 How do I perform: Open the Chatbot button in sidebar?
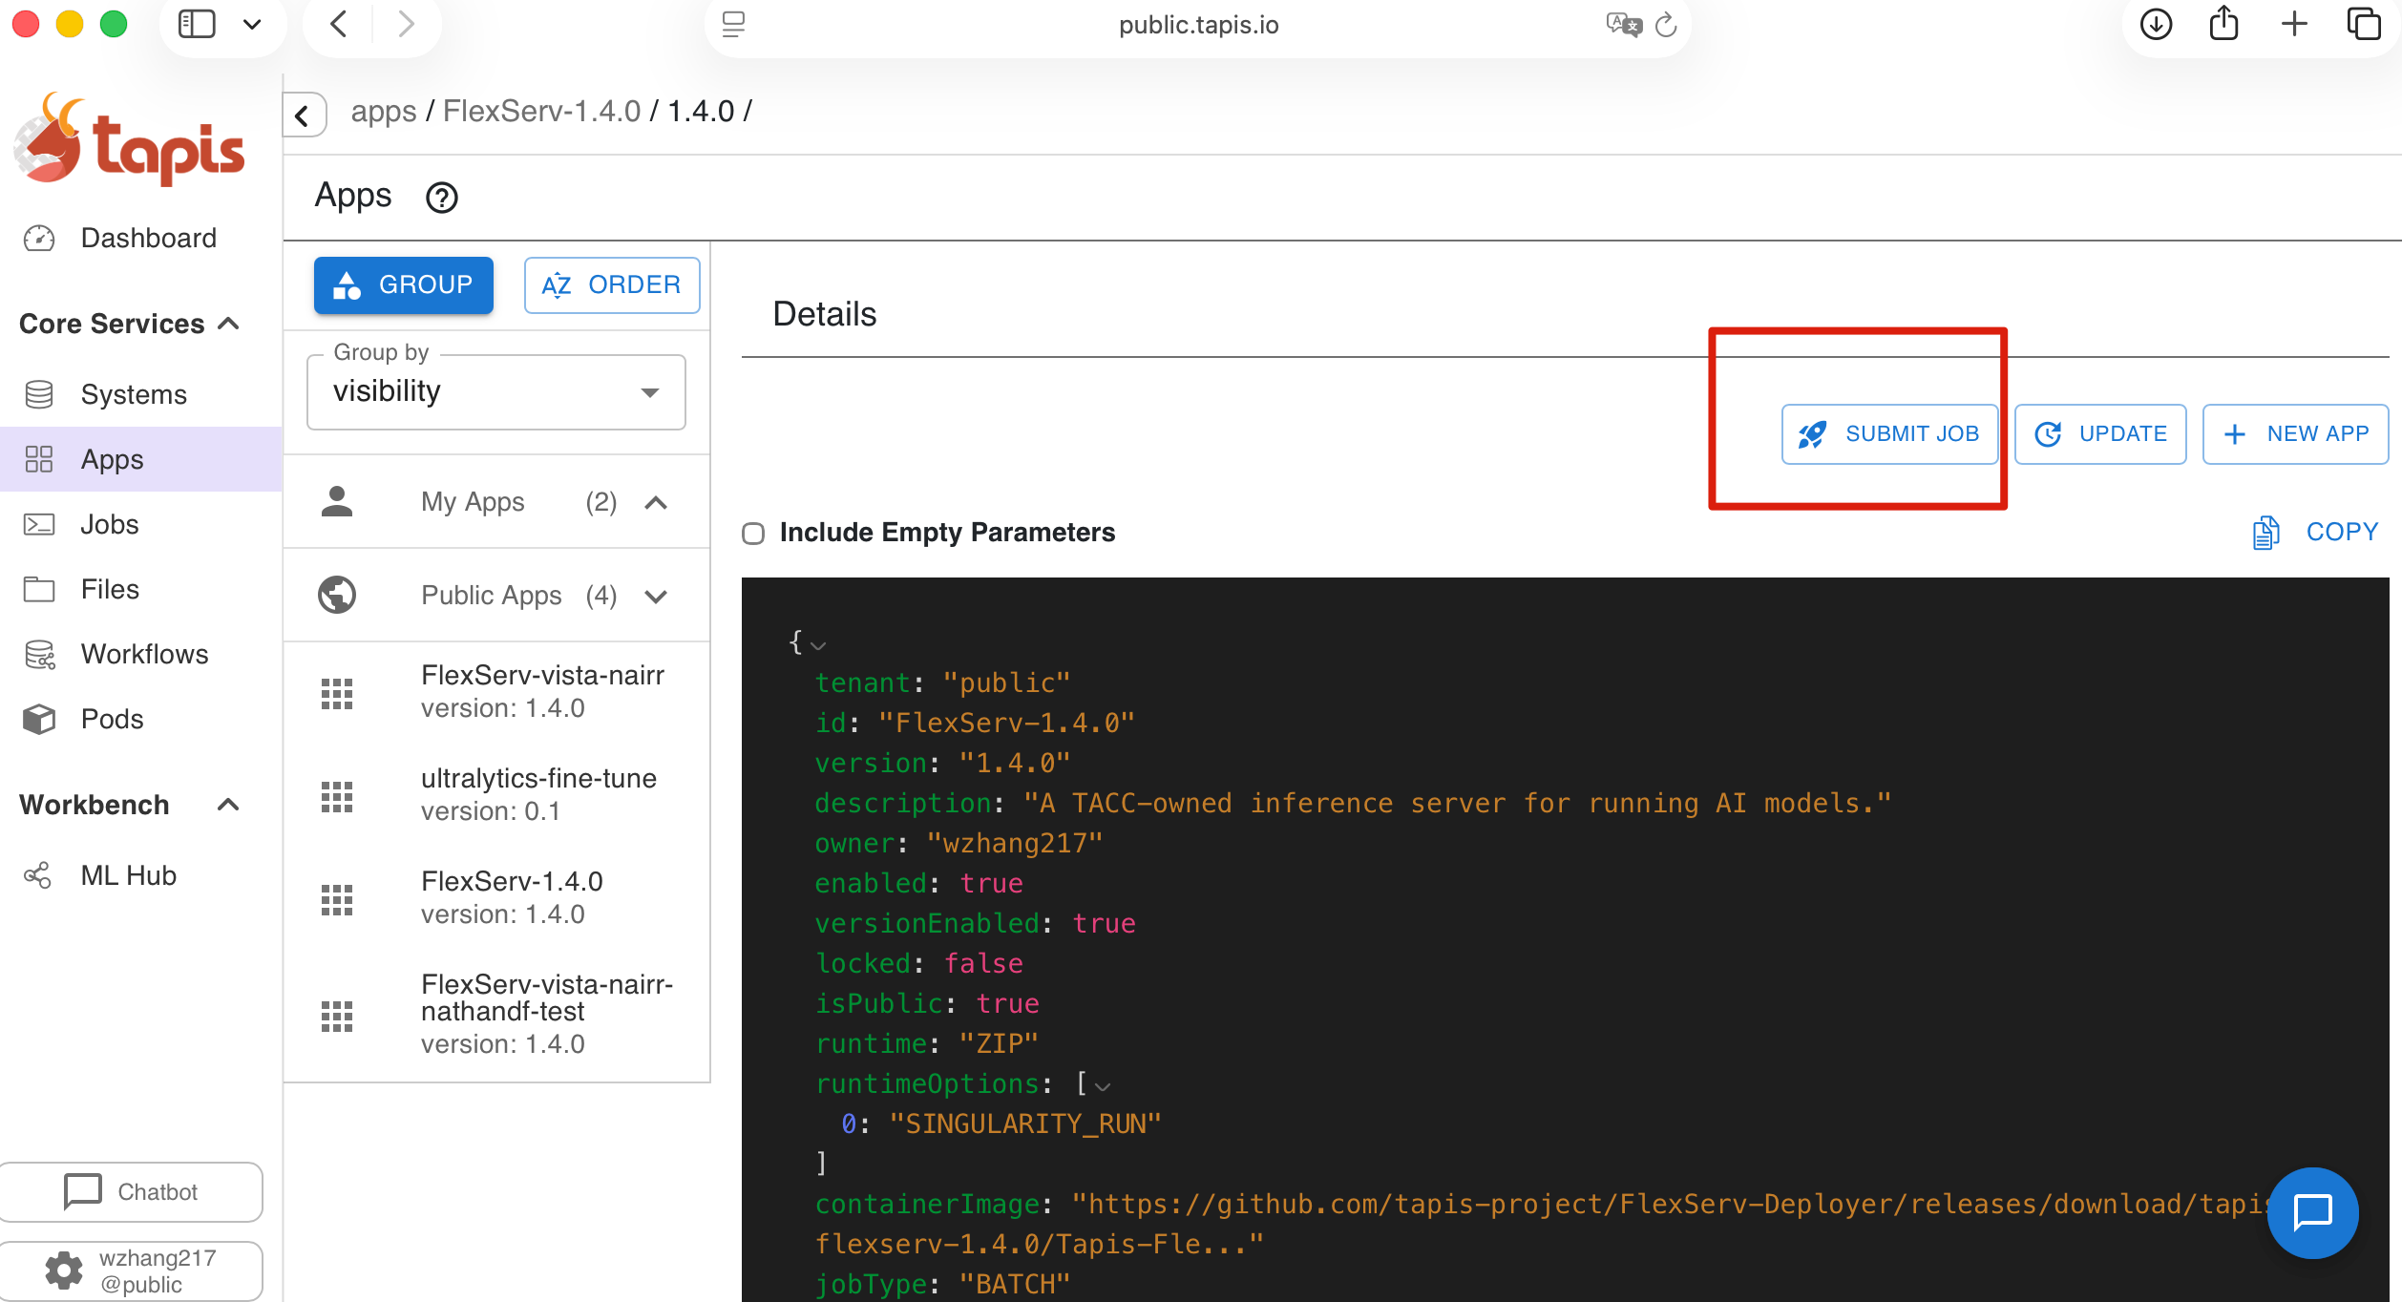click(x=132, y=1191)
